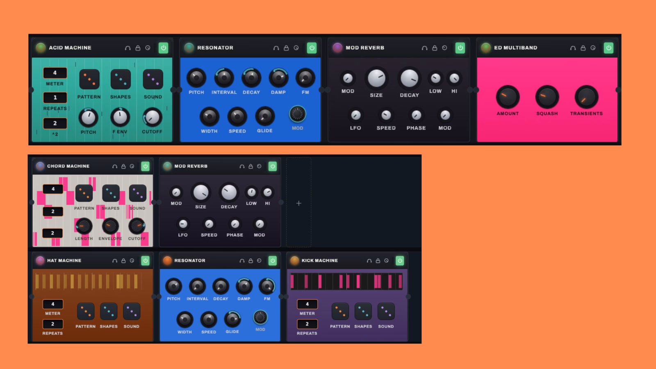656x369 pixels.
Task: Click the value box showing 4 in Chord Machine
Action: click(53, 189)
